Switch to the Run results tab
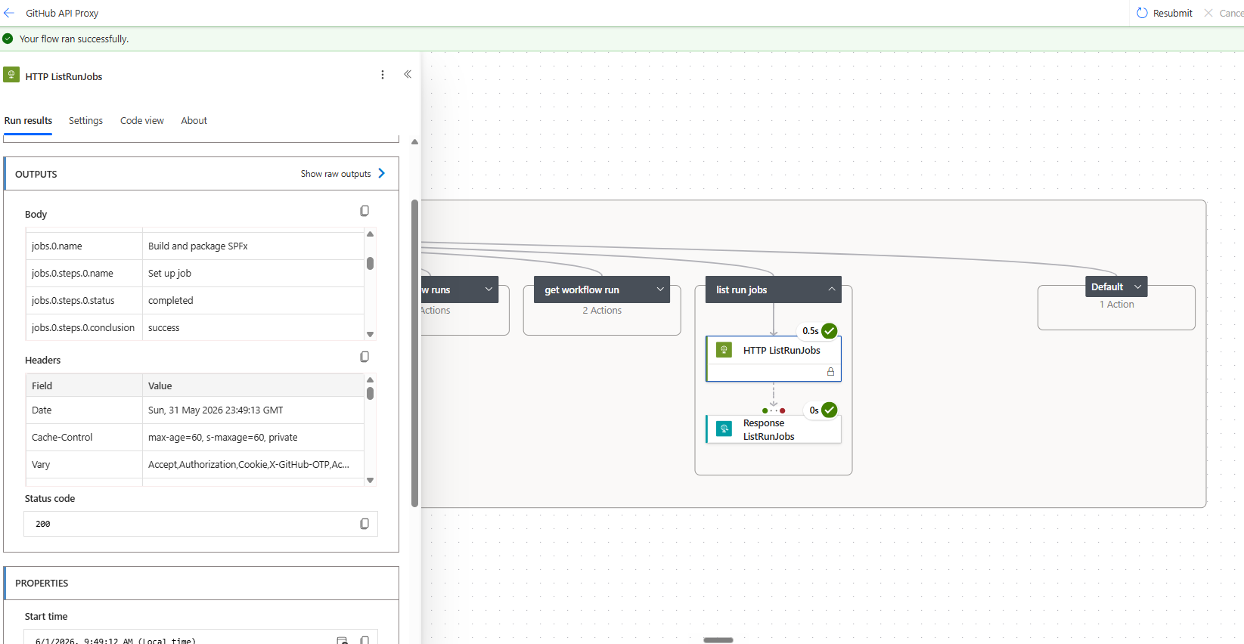Screen dimensions: 1244x644 click(x=28, y=121)
